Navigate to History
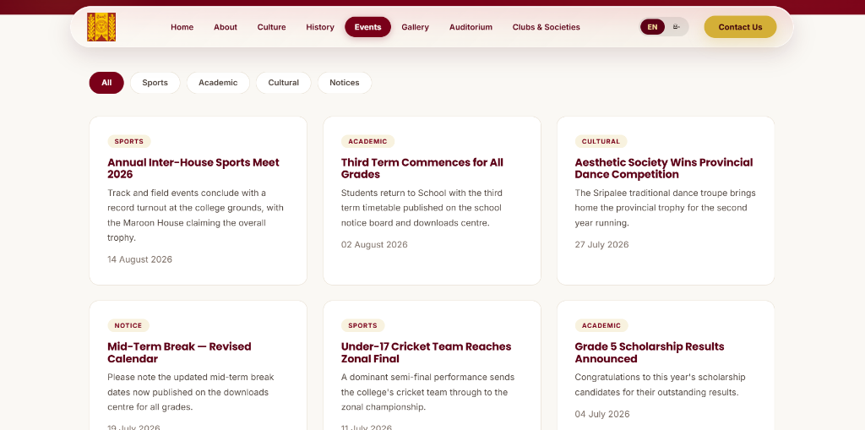Screen dimensions: 865x430 pyautogui.click(x=320, y=27)
